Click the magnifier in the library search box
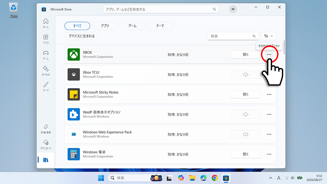The height and width of the screenshot is (184, 327). 254,36
